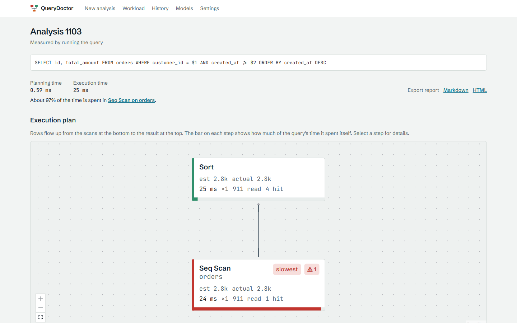Select the Seq Scan orders node
517x323 pixels.
(x=258, y=285)
